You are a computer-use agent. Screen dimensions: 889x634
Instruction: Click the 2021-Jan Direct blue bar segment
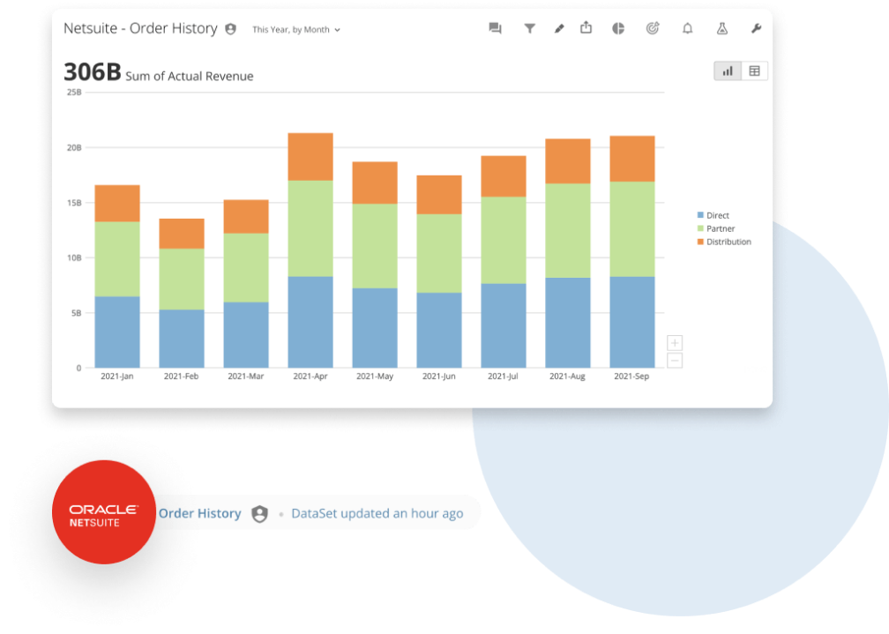tap(117, 332)
